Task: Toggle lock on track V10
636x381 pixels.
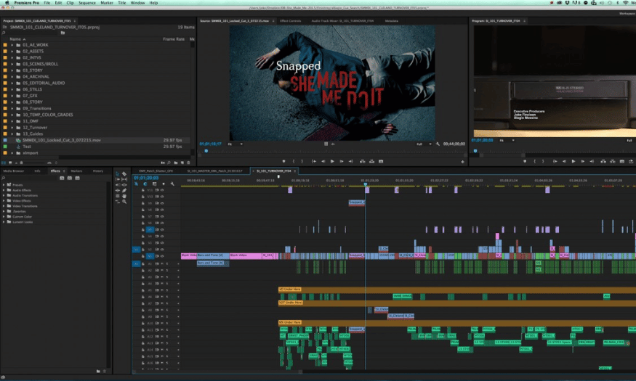Action: click(x=142, y=197)
